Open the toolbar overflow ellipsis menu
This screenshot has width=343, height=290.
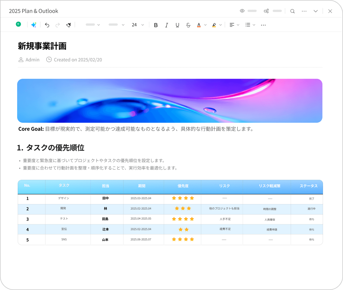(x=263, y=25)
